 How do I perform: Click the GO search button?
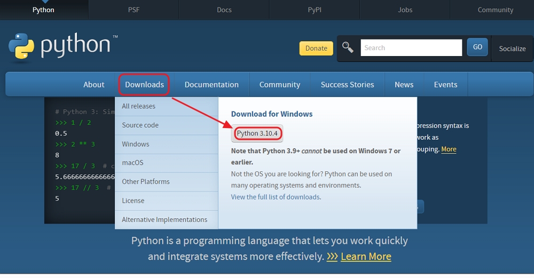pos(477,47)
